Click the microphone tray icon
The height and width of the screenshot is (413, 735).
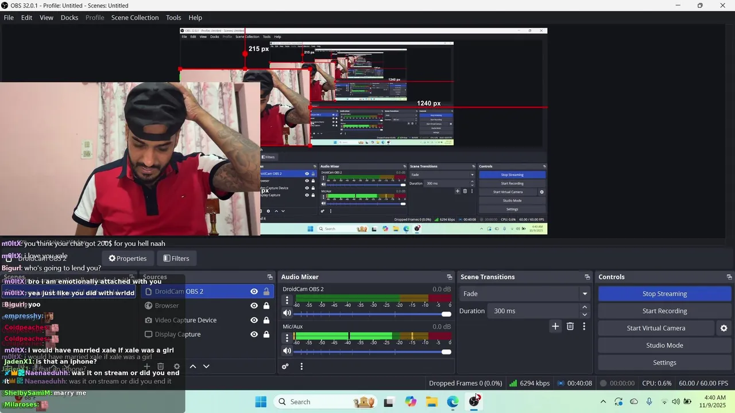[649, 402]
